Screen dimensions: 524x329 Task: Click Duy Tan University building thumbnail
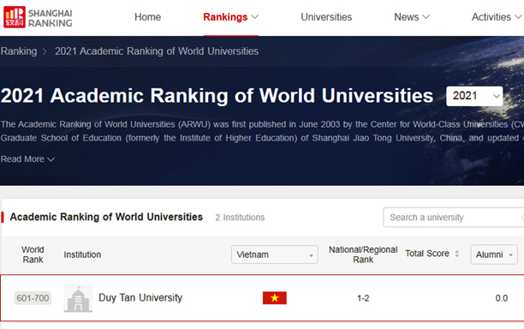[78, 298]
